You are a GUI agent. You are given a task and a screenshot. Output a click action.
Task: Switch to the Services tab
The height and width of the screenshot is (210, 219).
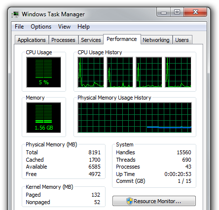point(91,40)
